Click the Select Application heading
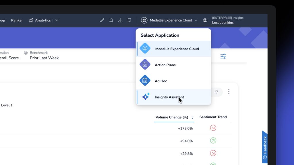Screen dimensions: 294x165 tap(160, 35)
